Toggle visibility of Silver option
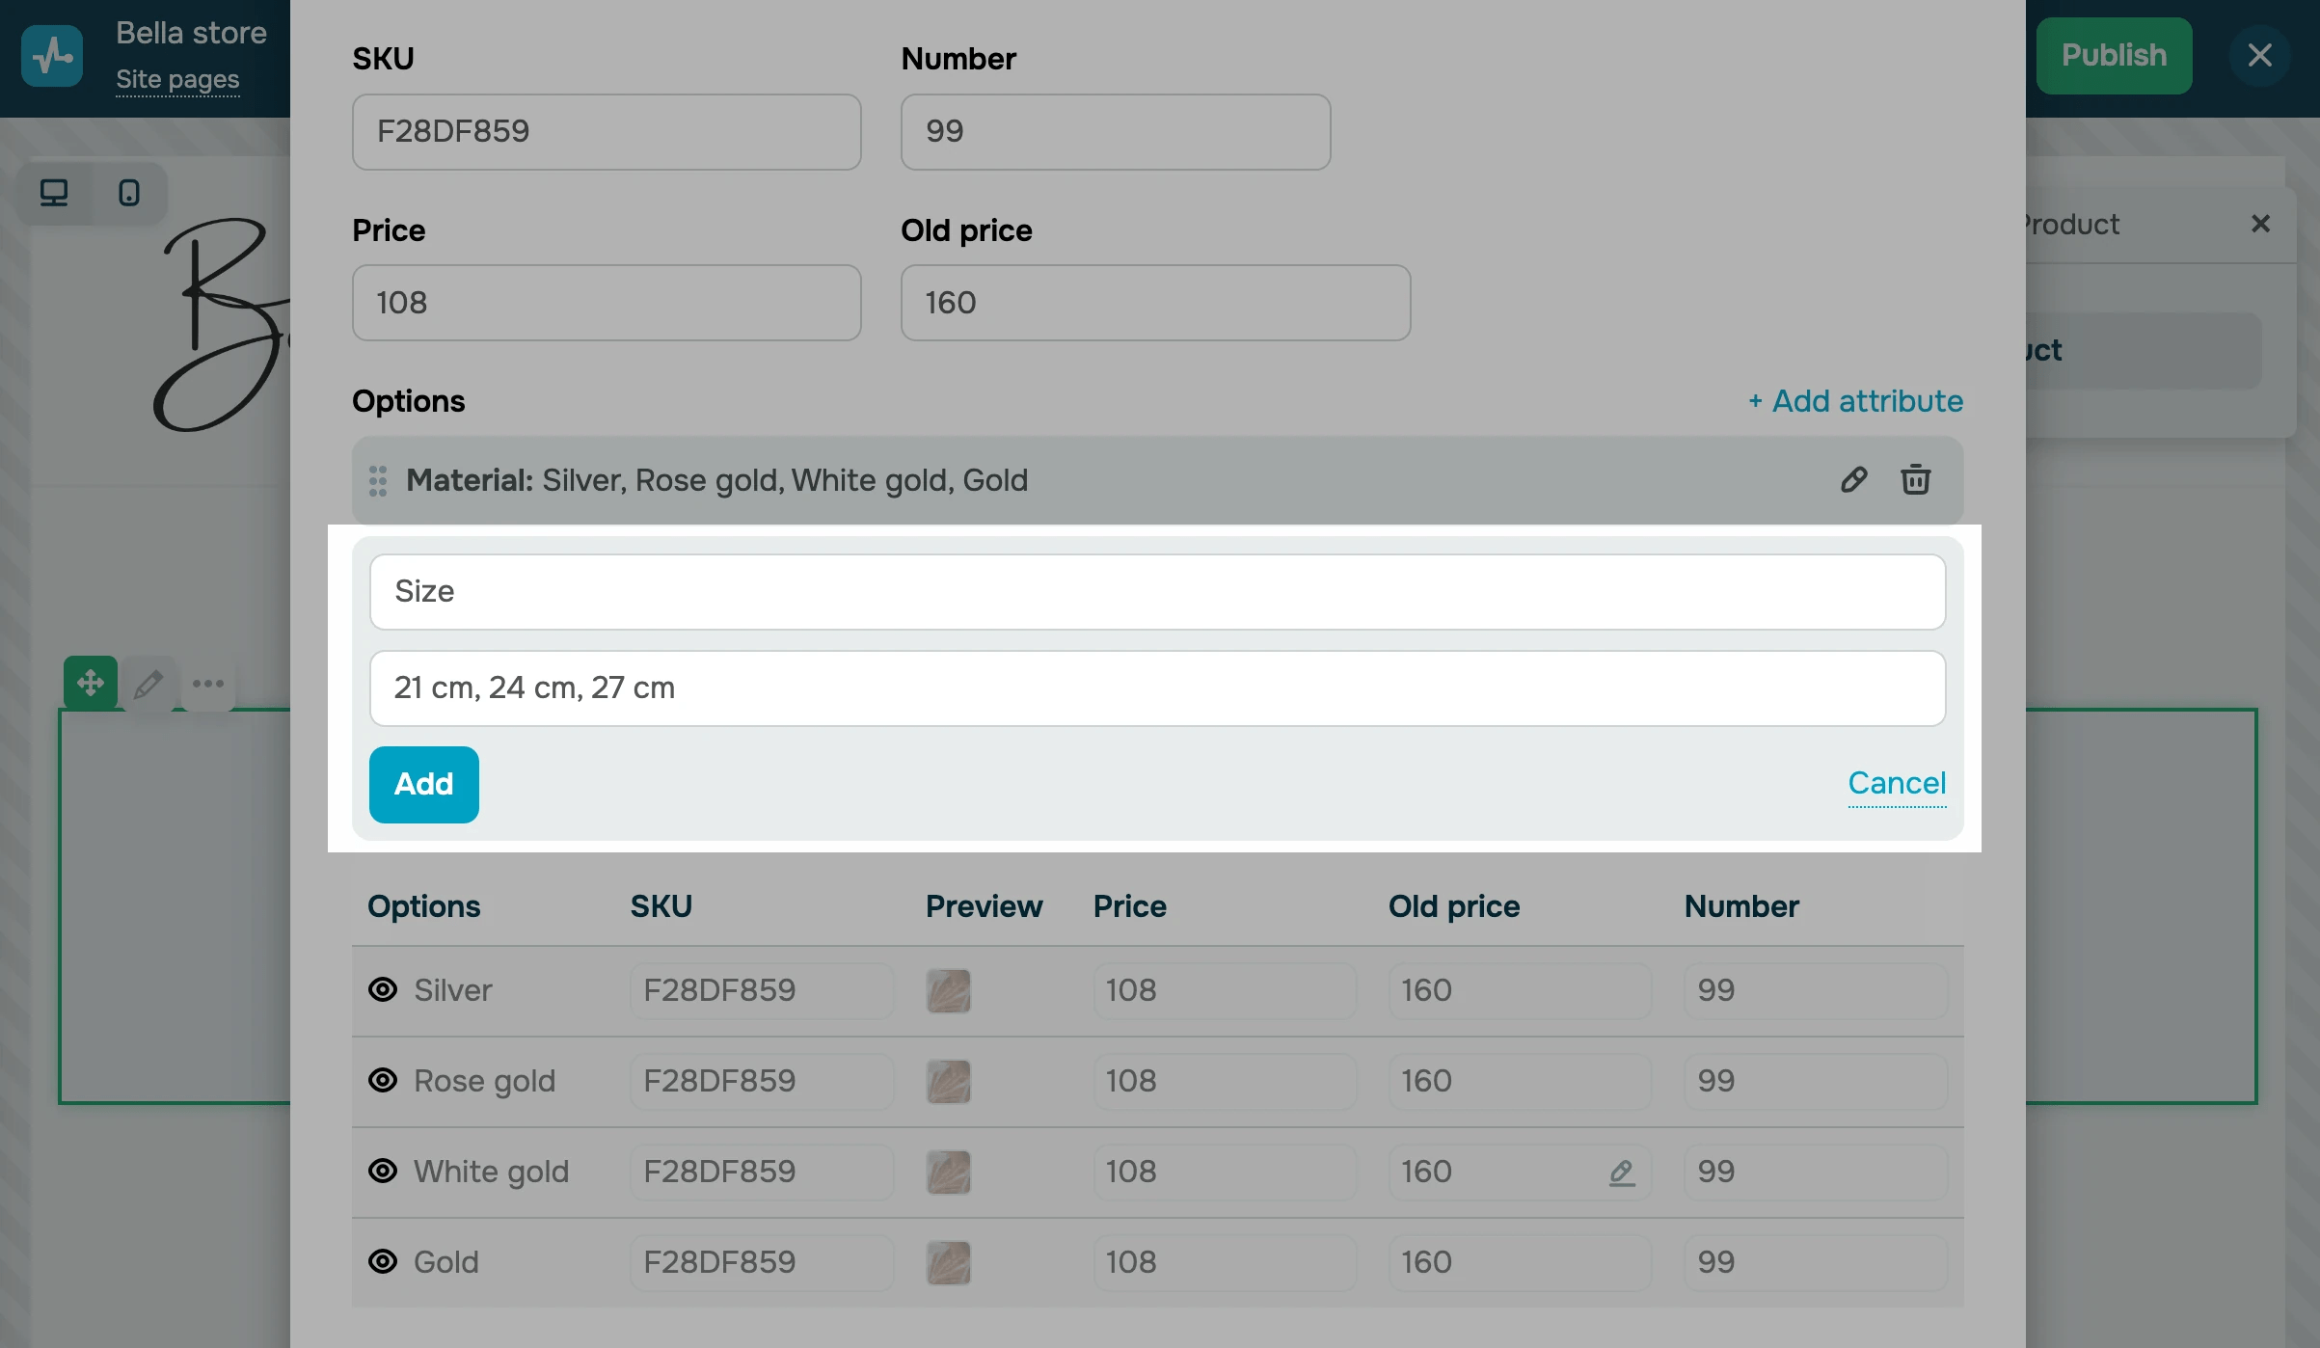This screenshot has width=2320, height=1348. click(383, 990)
